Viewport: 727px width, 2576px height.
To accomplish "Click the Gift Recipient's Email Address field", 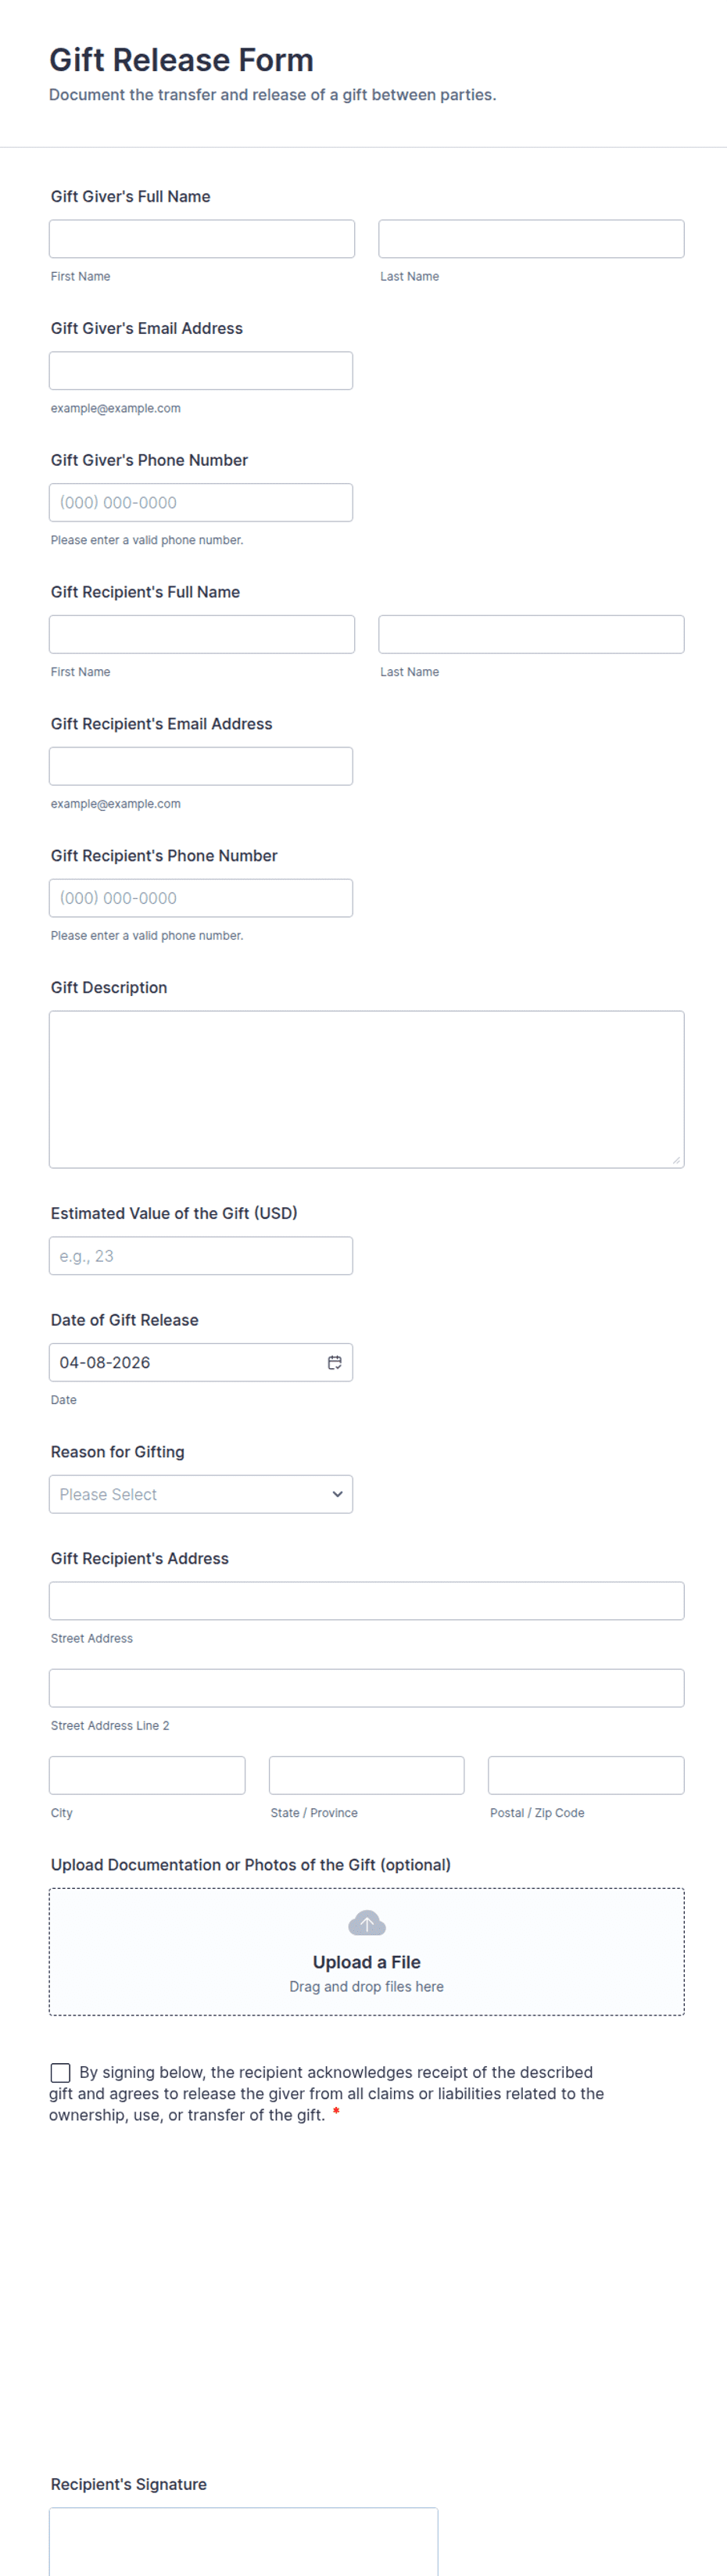I will [200, 766].
